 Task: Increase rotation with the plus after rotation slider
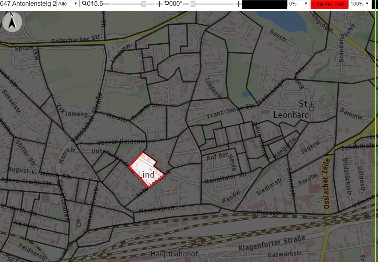[238, 4]
